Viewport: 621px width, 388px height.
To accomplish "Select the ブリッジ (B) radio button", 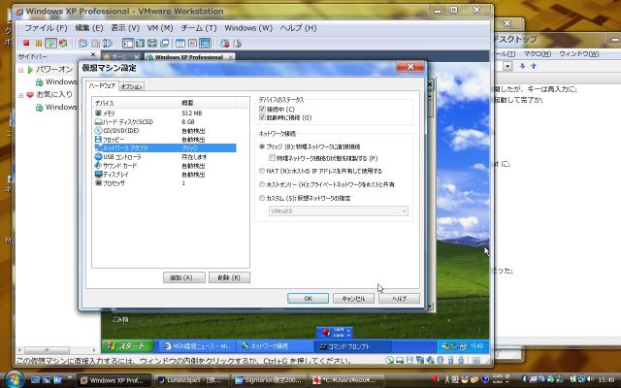I will (262, 146).
